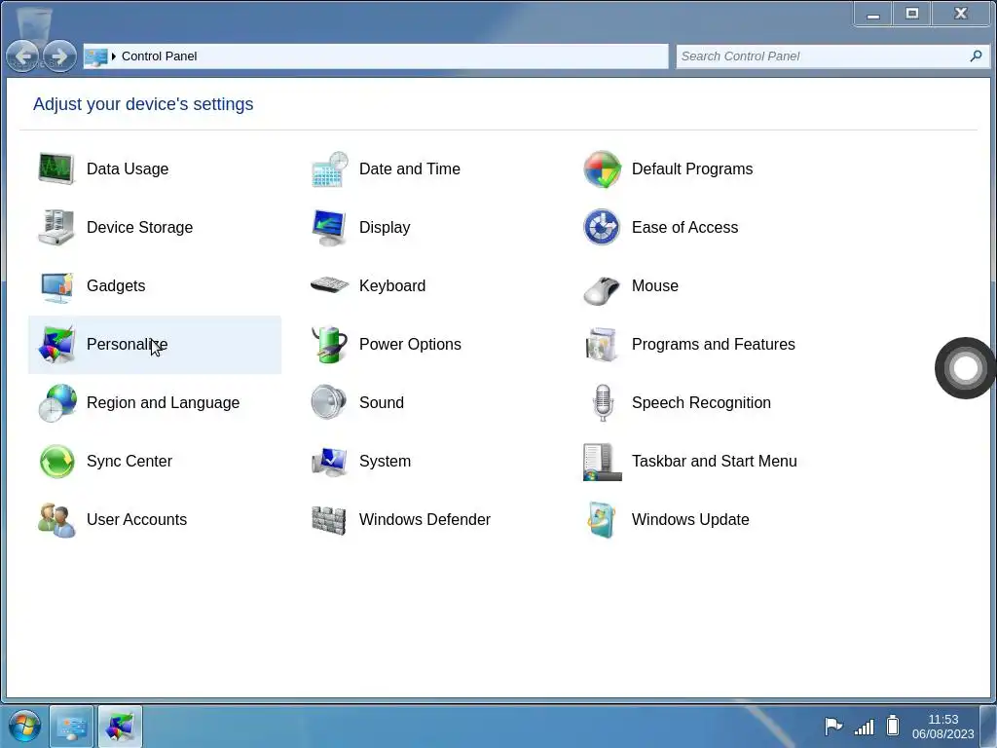Image resolution: width=997 pixels, height=748 pixels.
Task: Click the Ease of Access label
Action: coord(684,228)
